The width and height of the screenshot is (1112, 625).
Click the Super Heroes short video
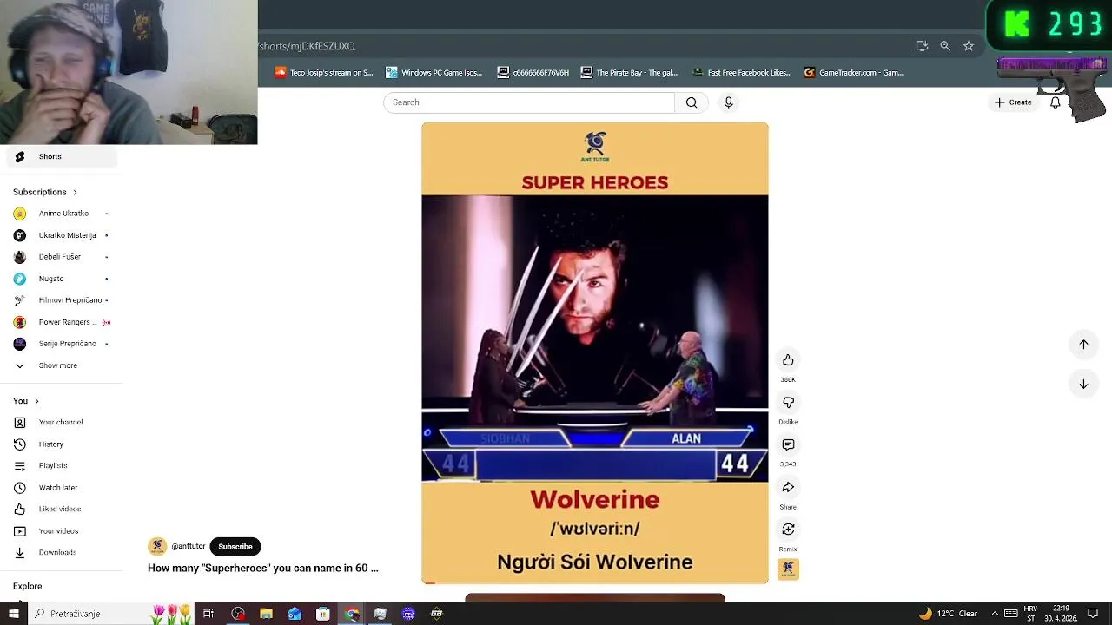(x=595, y=352)
